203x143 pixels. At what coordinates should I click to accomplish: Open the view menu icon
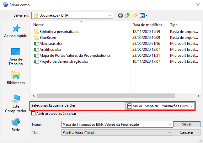142,15
